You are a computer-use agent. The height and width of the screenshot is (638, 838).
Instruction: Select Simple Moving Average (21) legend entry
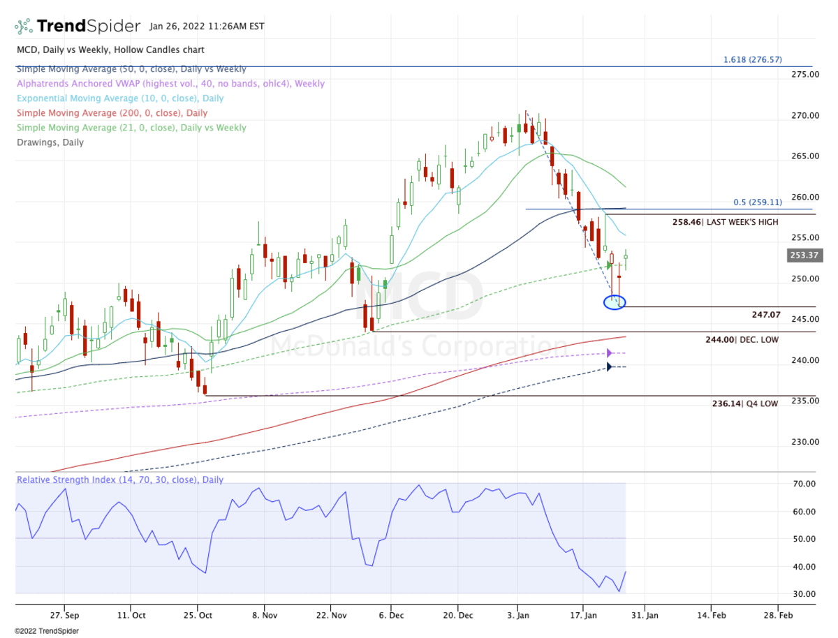(131, 128)
